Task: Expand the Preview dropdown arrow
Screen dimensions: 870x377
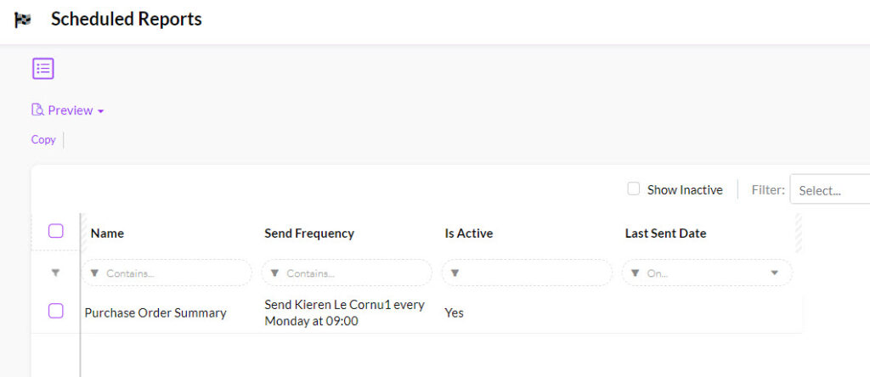Action: tap(100, 111)
